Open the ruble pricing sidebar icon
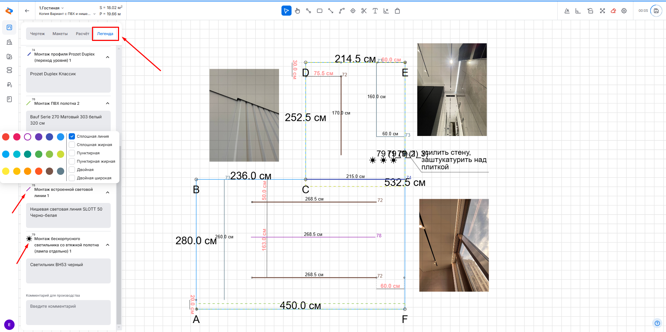 9,85
